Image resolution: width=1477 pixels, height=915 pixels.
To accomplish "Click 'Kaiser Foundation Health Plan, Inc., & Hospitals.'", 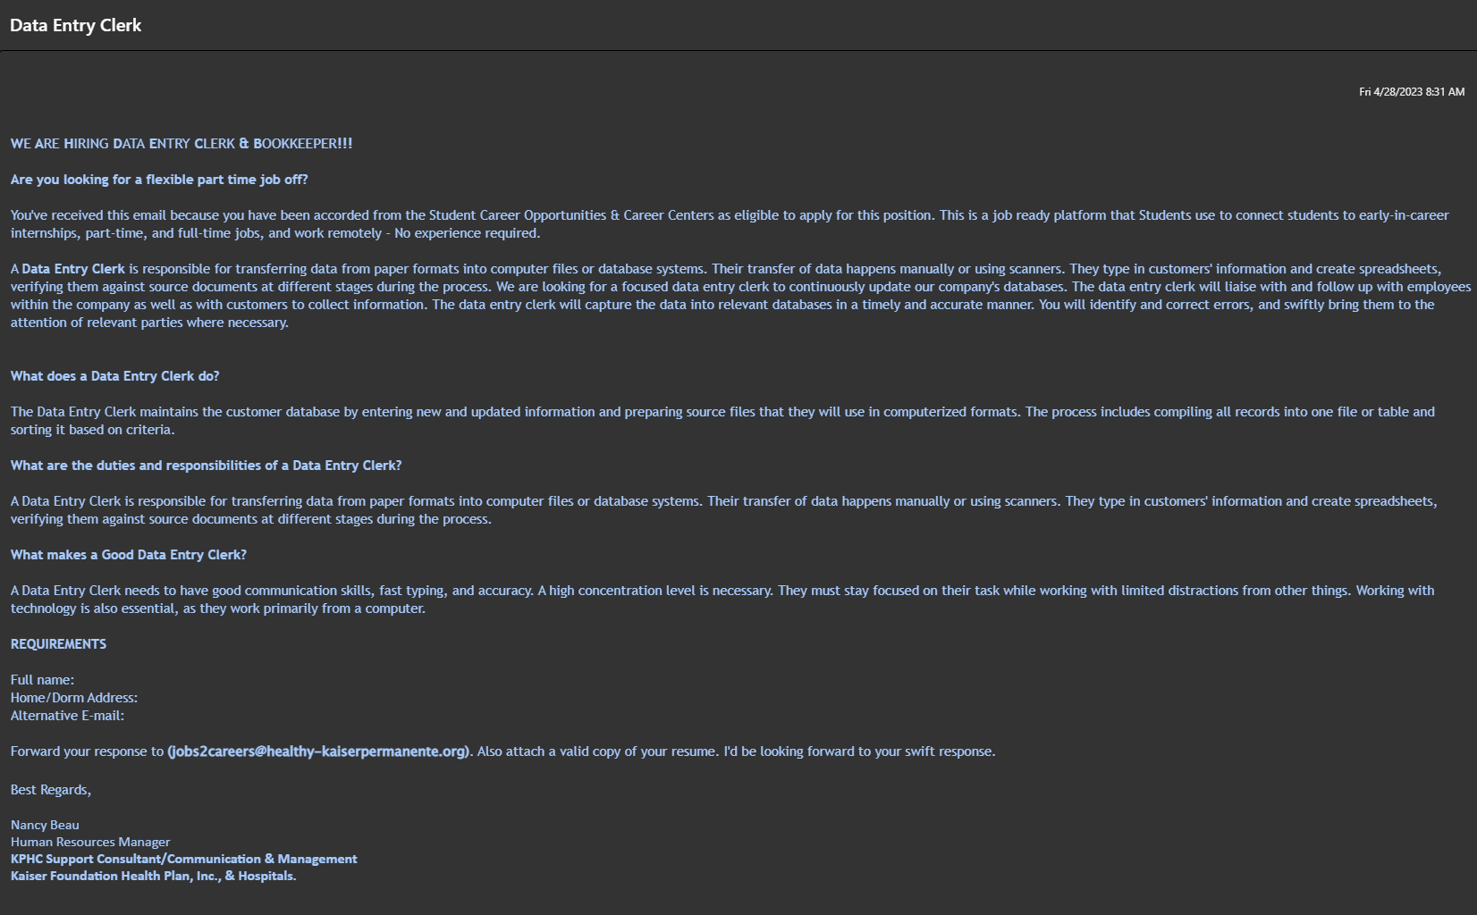I will 153,876.
